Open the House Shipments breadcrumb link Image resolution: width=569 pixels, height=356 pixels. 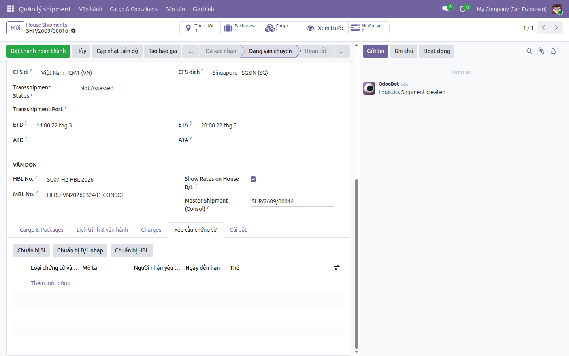click(47, 25)
